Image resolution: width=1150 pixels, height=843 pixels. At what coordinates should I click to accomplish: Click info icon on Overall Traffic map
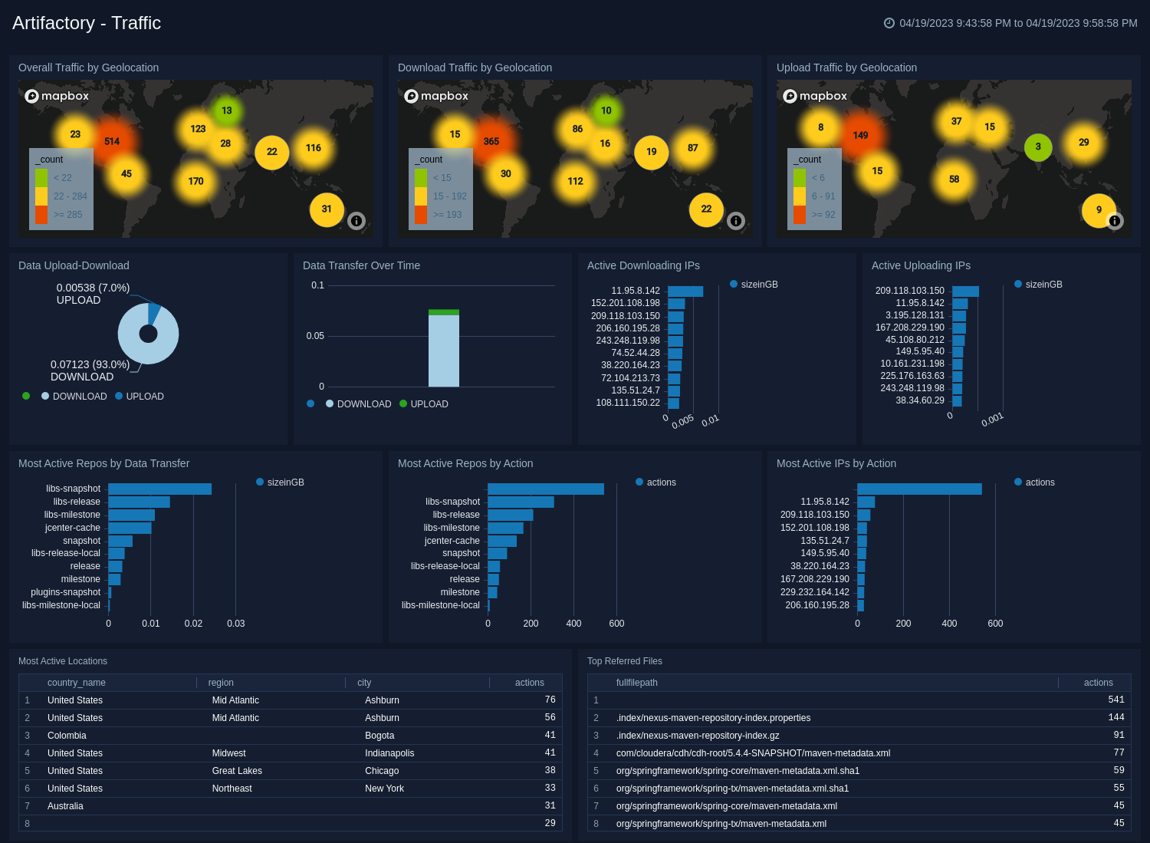click(356, 221)
